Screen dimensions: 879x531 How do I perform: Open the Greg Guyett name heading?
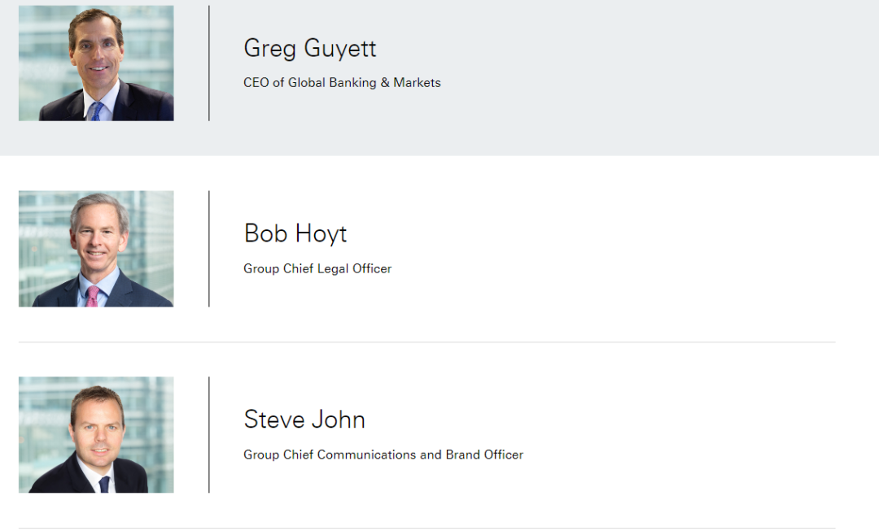[309, 49]
